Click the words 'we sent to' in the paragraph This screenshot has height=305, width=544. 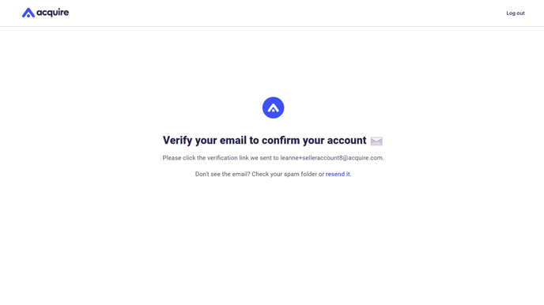[x=264, y=158]
